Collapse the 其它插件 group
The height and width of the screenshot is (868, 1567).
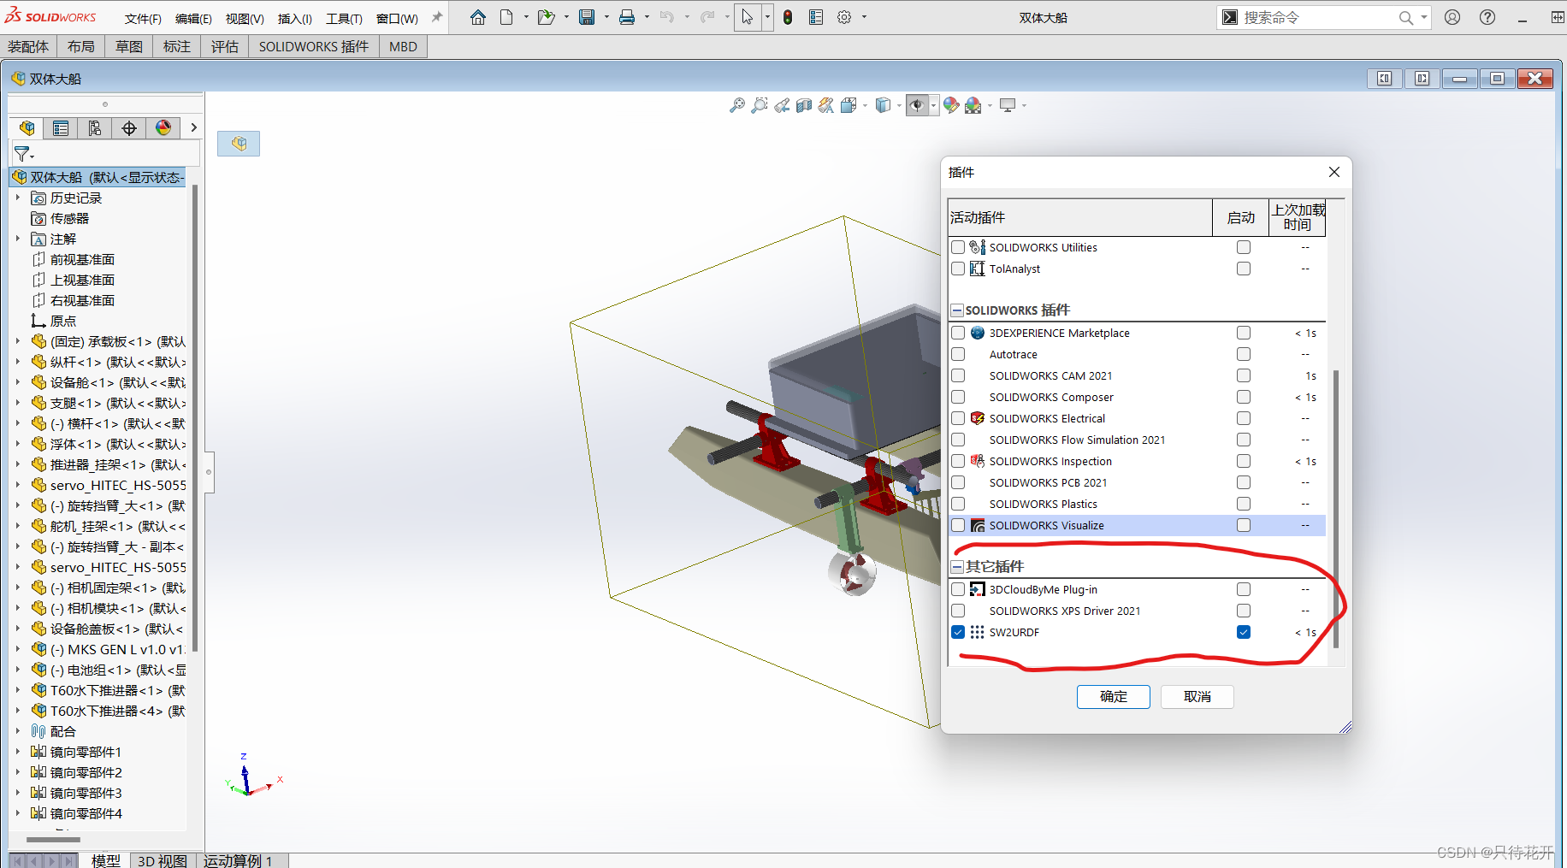point(958,567)
